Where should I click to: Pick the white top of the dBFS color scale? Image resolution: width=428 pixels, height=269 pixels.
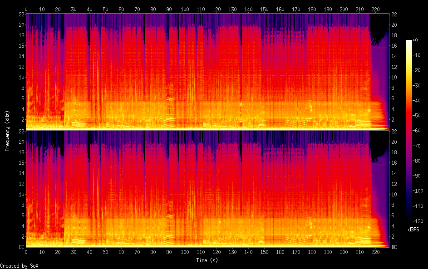pyautogui.click(x=409, y=41)
